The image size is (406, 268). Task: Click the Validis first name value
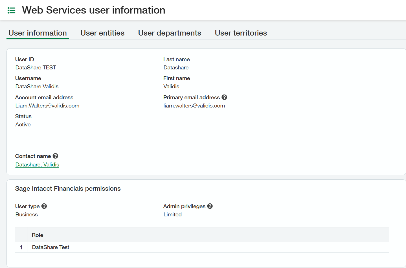[172, 86]
